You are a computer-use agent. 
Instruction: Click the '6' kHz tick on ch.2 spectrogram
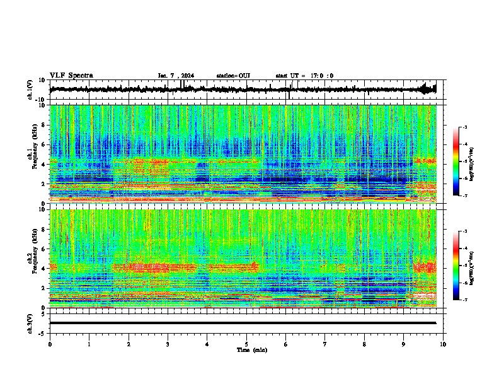(43, 249)
